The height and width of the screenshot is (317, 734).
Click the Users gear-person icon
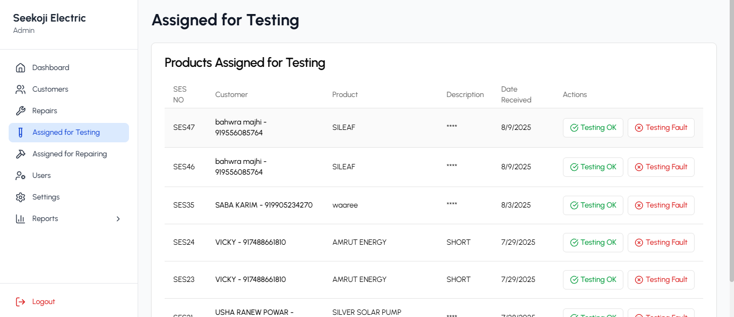point(21,176)
